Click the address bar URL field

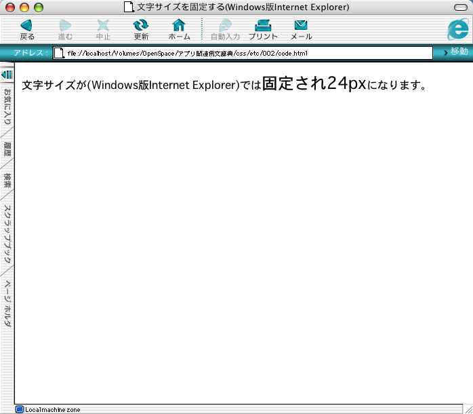pyautogui.click(x=243, y=53)
